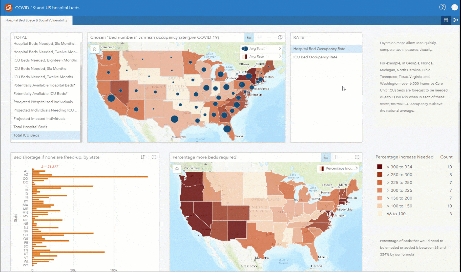Screen dimensions: 461x272
Task: Select Potentially Available ICU Beds
Action: [x=45, y=94]
